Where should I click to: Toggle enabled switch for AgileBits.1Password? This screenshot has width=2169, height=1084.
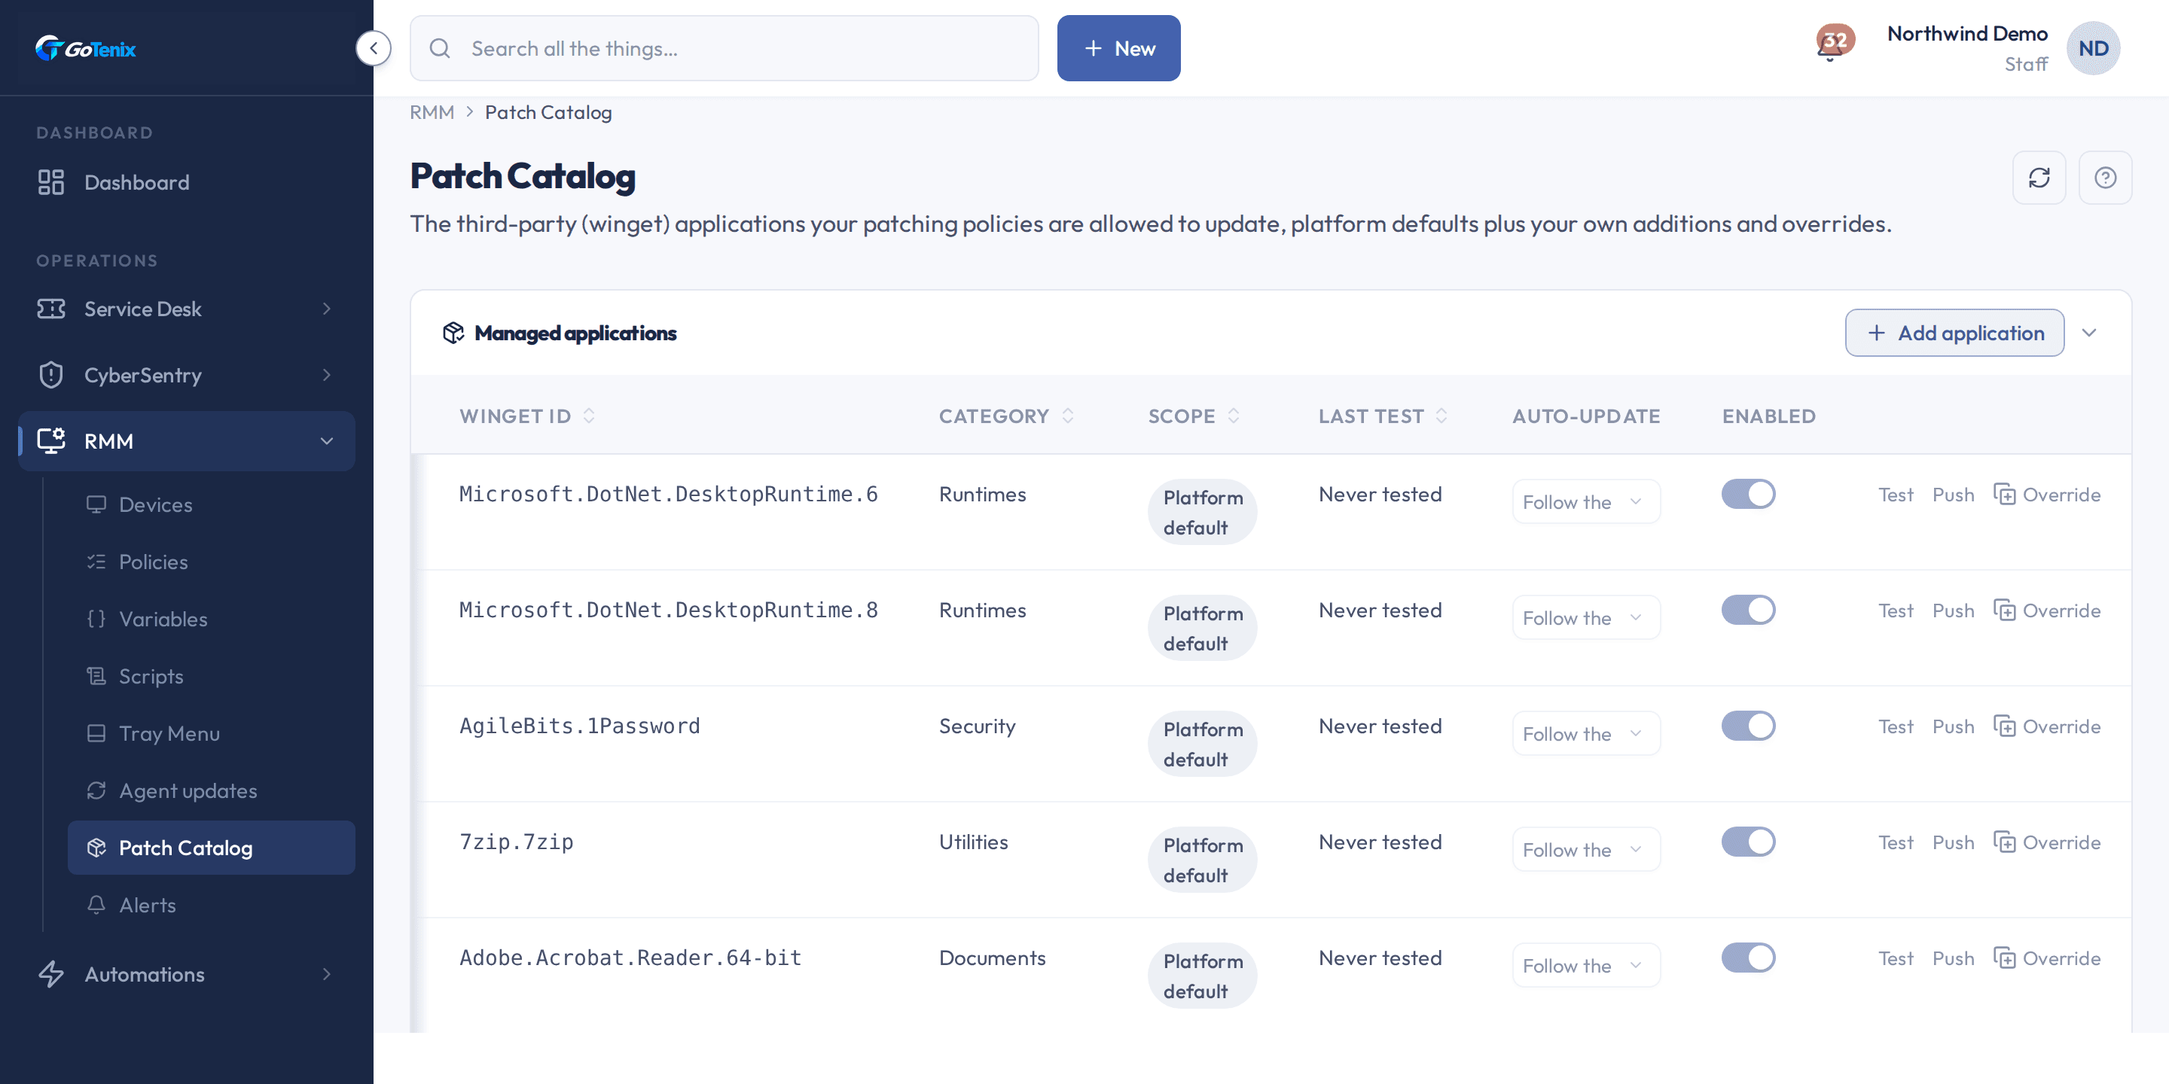pos(1748,726)
